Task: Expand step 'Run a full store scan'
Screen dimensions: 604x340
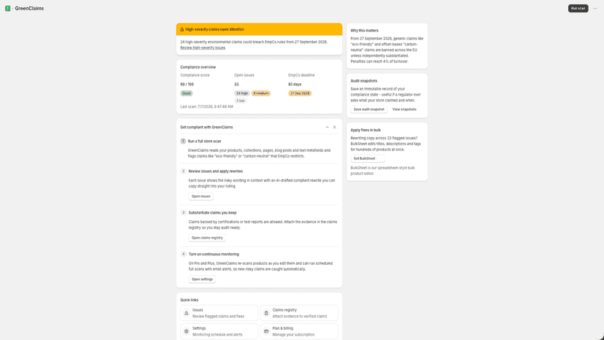Action: (x=204, y=141)
